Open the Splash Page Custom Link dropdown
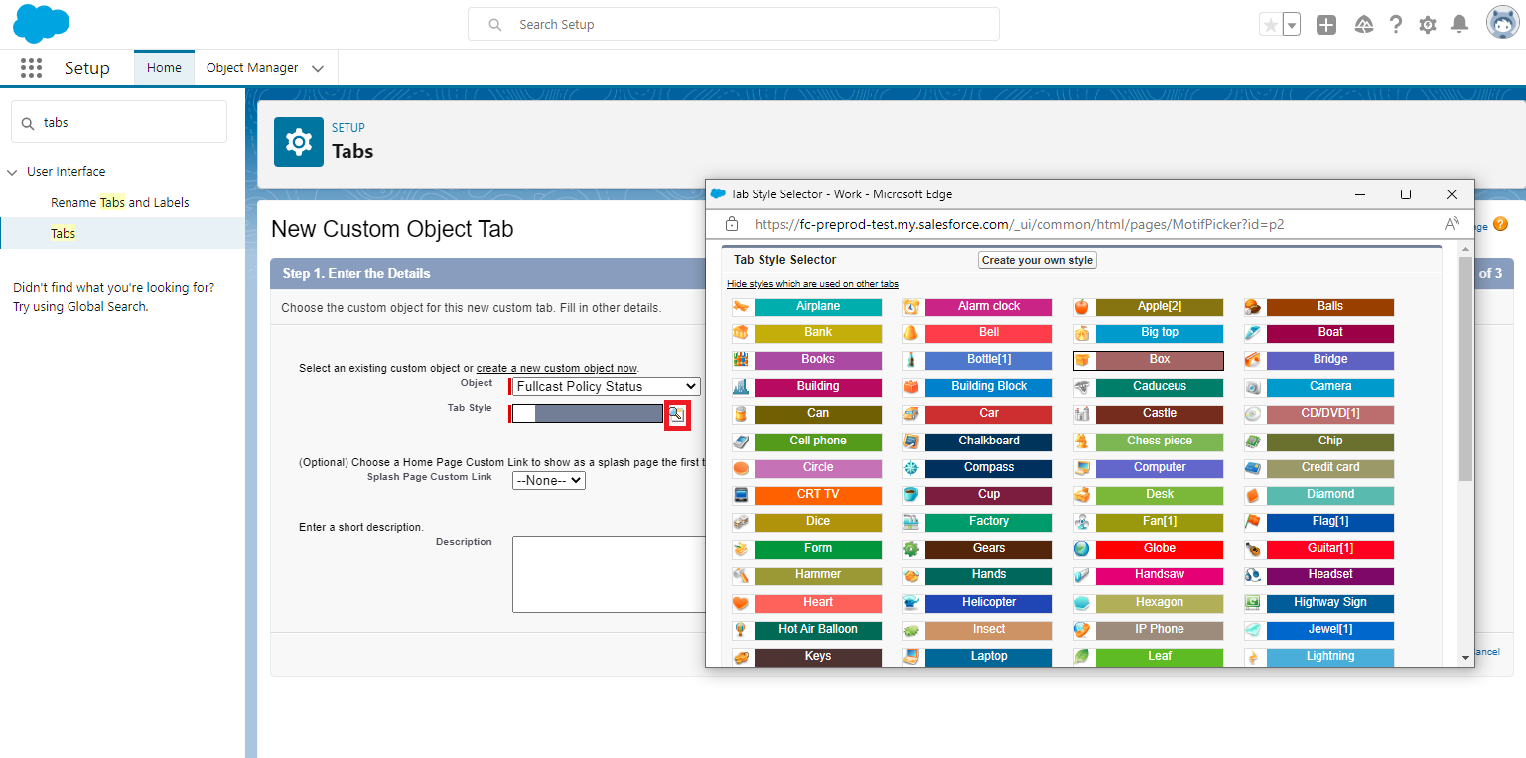Screen dimensions: 1526x758 click(549, 480)
